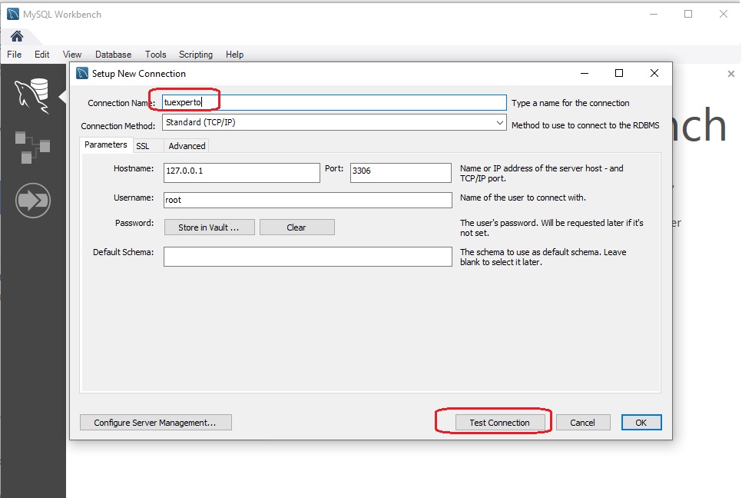Click the MySQL Workbench title bar logo
The image size is (742, 498).
point(13,14)
